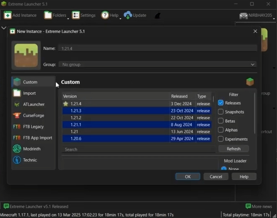Click the FTB Legacy icon
This screenshot has height=218, width=277.
click(x=17, y=127)
